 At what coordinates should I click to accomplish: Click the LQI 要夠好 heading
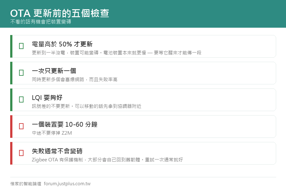click(47, 98)
